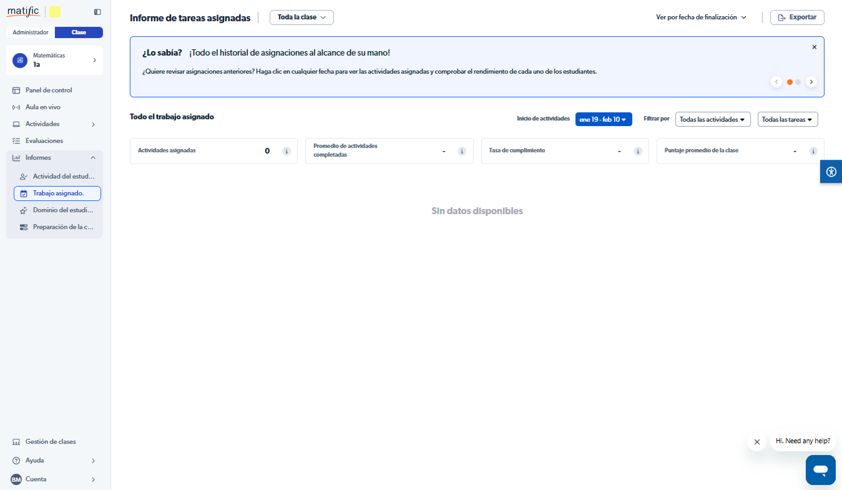Close the ¿Lo sabía? banner

point(814,47)
